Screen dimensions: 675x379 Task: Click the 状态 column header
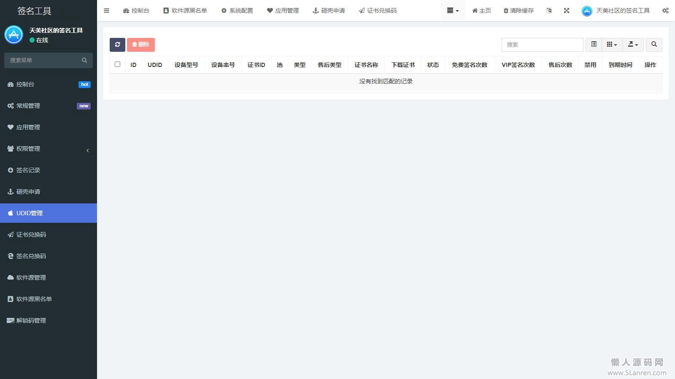[433, 65]
